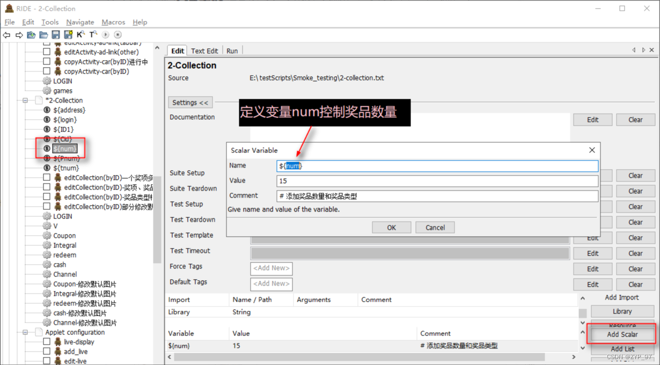Click the dollar icon beside ${address}

click(x=47, y=110)
